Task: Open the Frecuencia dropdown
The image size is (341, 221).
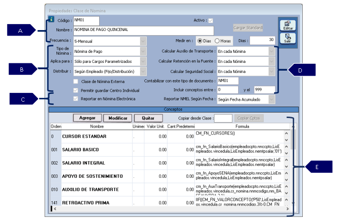Action: click(143, 41)
